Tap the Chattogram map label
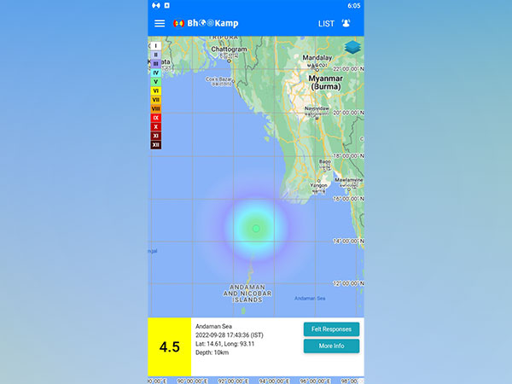Screen dimensions: 512x384 (229, 49)
